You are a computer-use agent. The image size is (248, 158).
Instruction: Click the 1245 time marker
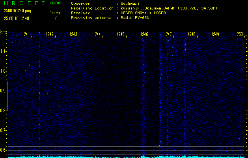(121, 34)
